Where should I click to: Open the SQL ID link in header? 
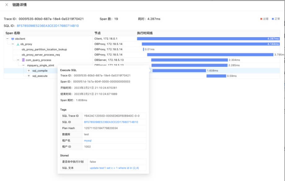click(48, 26)
